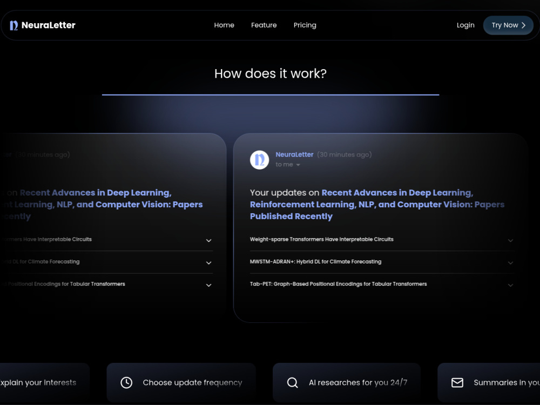Click the Login link
Viewport: 540px width, 405px height.
465,25
